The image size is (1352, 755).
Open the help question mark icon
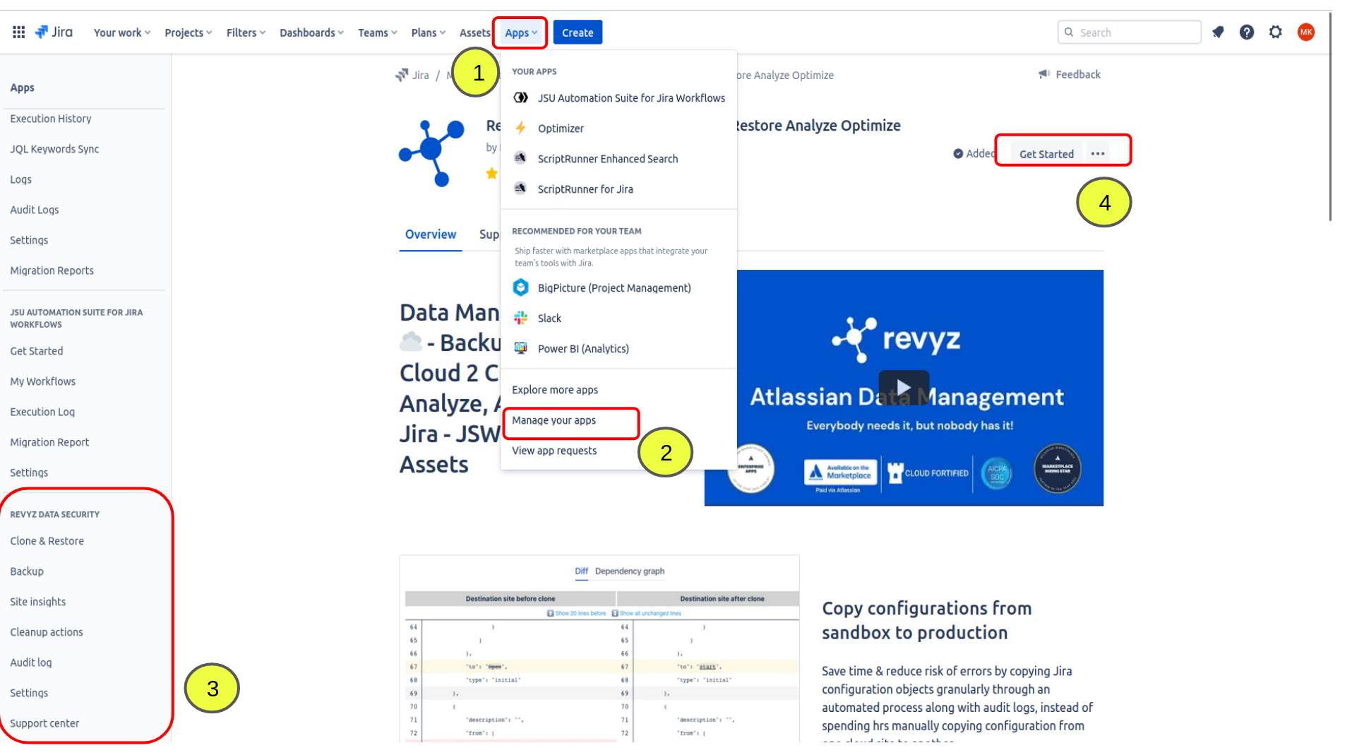coord(1246,32)
